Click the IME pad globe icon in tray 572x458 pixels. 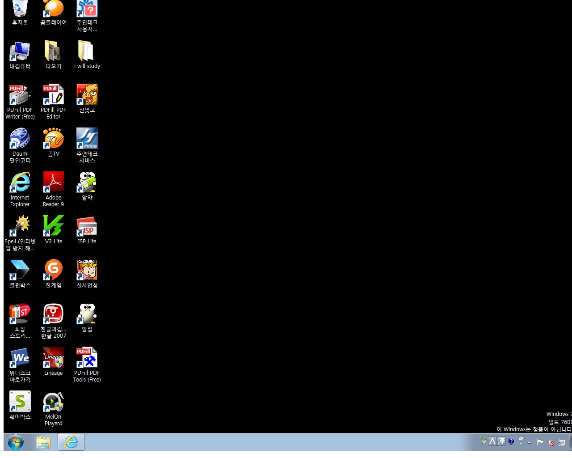click(483, 441)
